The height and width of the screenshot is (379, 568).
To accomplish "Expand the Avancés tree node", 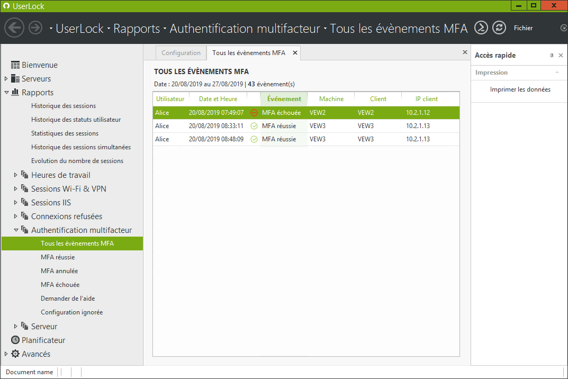I will coord(6,354).
